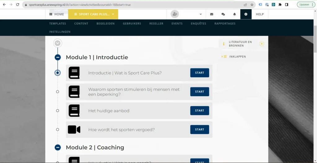Expand Literatuur en Bronnen plus icon
The width and height of the screenshot is (317, 163).
click(262, 44)
